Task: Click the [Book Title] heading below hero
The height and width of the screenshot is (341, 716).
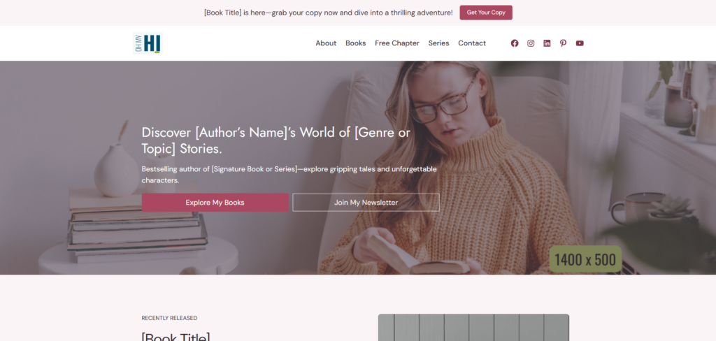Action: [176, 336]
